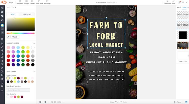Open the Default Brand Kit dropdown
The image size is (189, 104).
pyautogui.click(x=18, y=90)
